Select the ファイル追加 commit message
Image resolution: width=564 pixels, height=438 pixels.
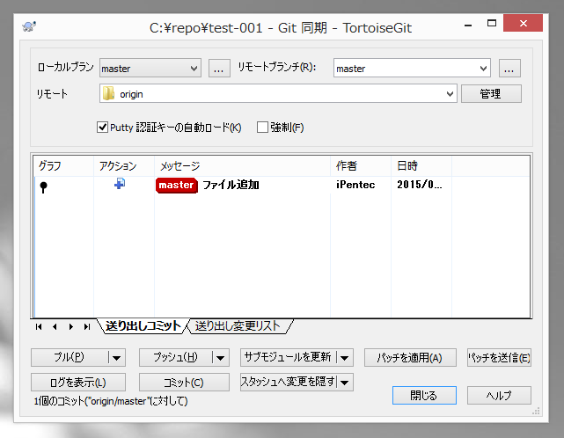coord(231,185)
